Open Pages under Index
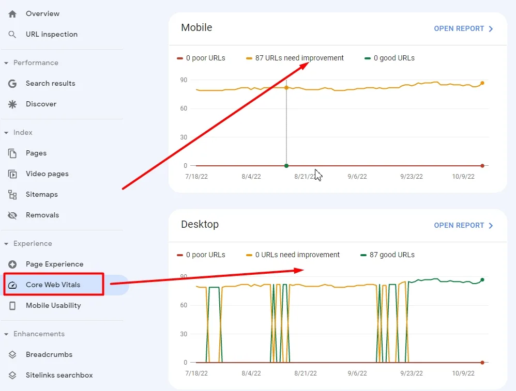Image resolution: width=516 pixels, height=391 pixels. pos(36,153)
